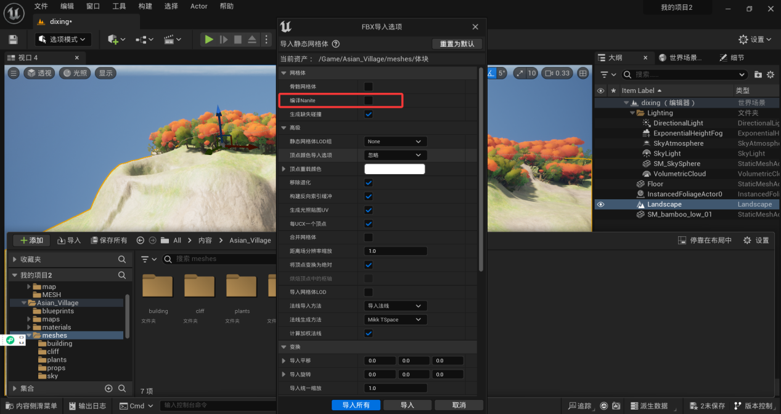781x414 pixels.
Task: Open 编辑 menu
Action: 67,6
